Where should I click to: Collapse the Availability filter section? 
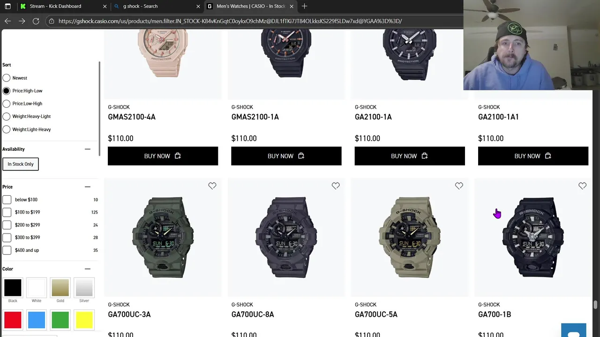(x=87, y=149)
